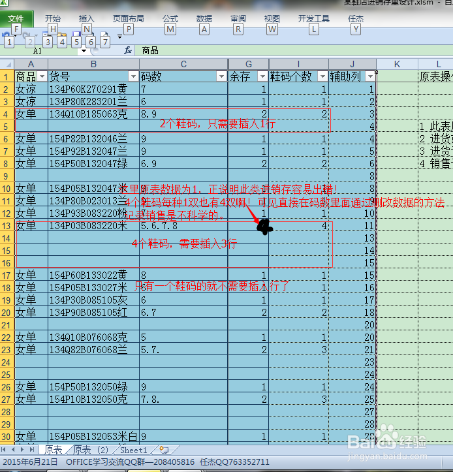Click cell 134P90B085105红
The width and height of the screenshot is (453, 472).
click(x=93, y=313)
